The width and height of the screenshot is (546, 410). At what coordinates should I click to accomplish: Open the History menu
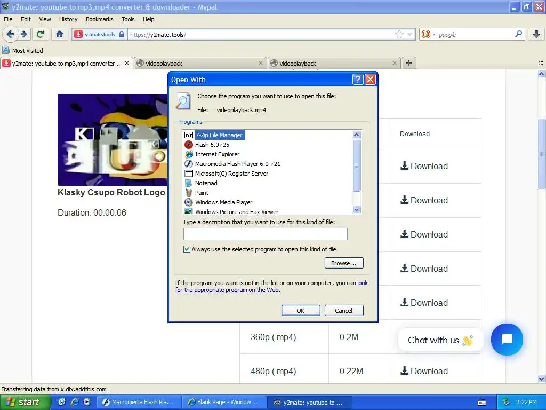coord(68,19)
